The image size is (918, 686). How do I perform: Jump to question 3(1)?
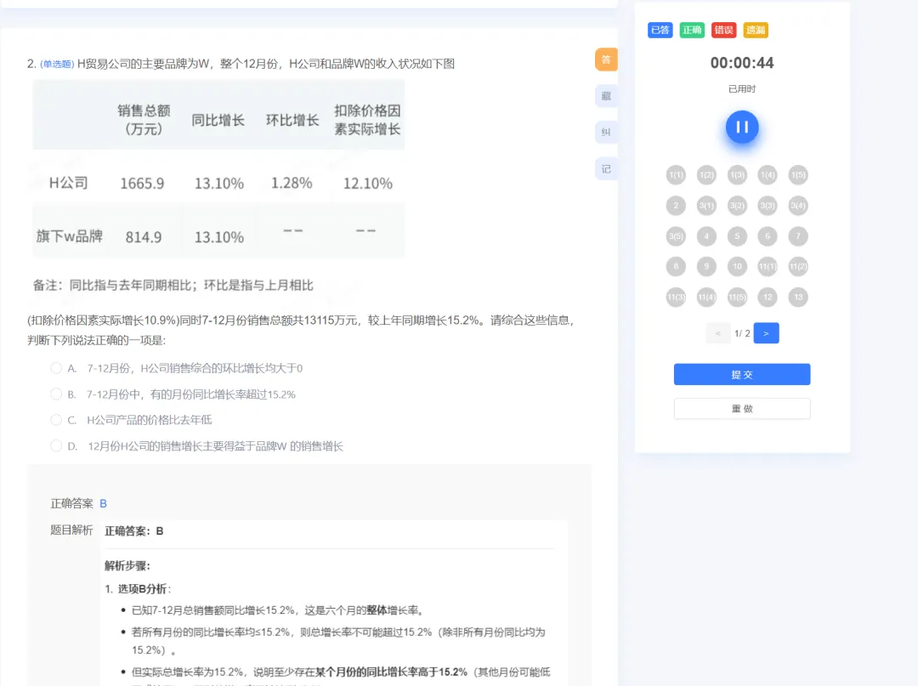pyautogui.click(x=706, y=206)
